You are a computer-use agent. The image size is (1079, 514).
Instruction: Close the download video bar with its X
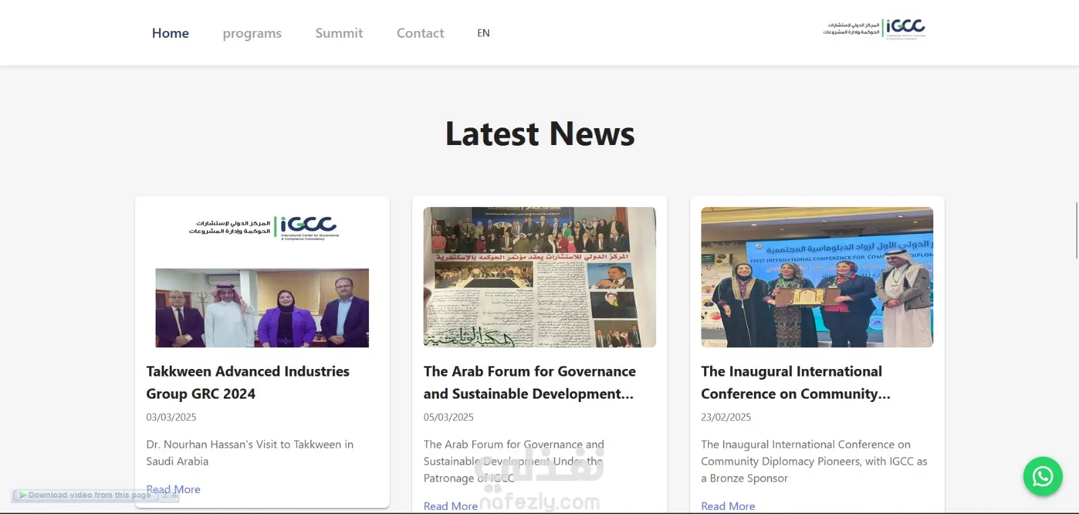coord(175,495)
